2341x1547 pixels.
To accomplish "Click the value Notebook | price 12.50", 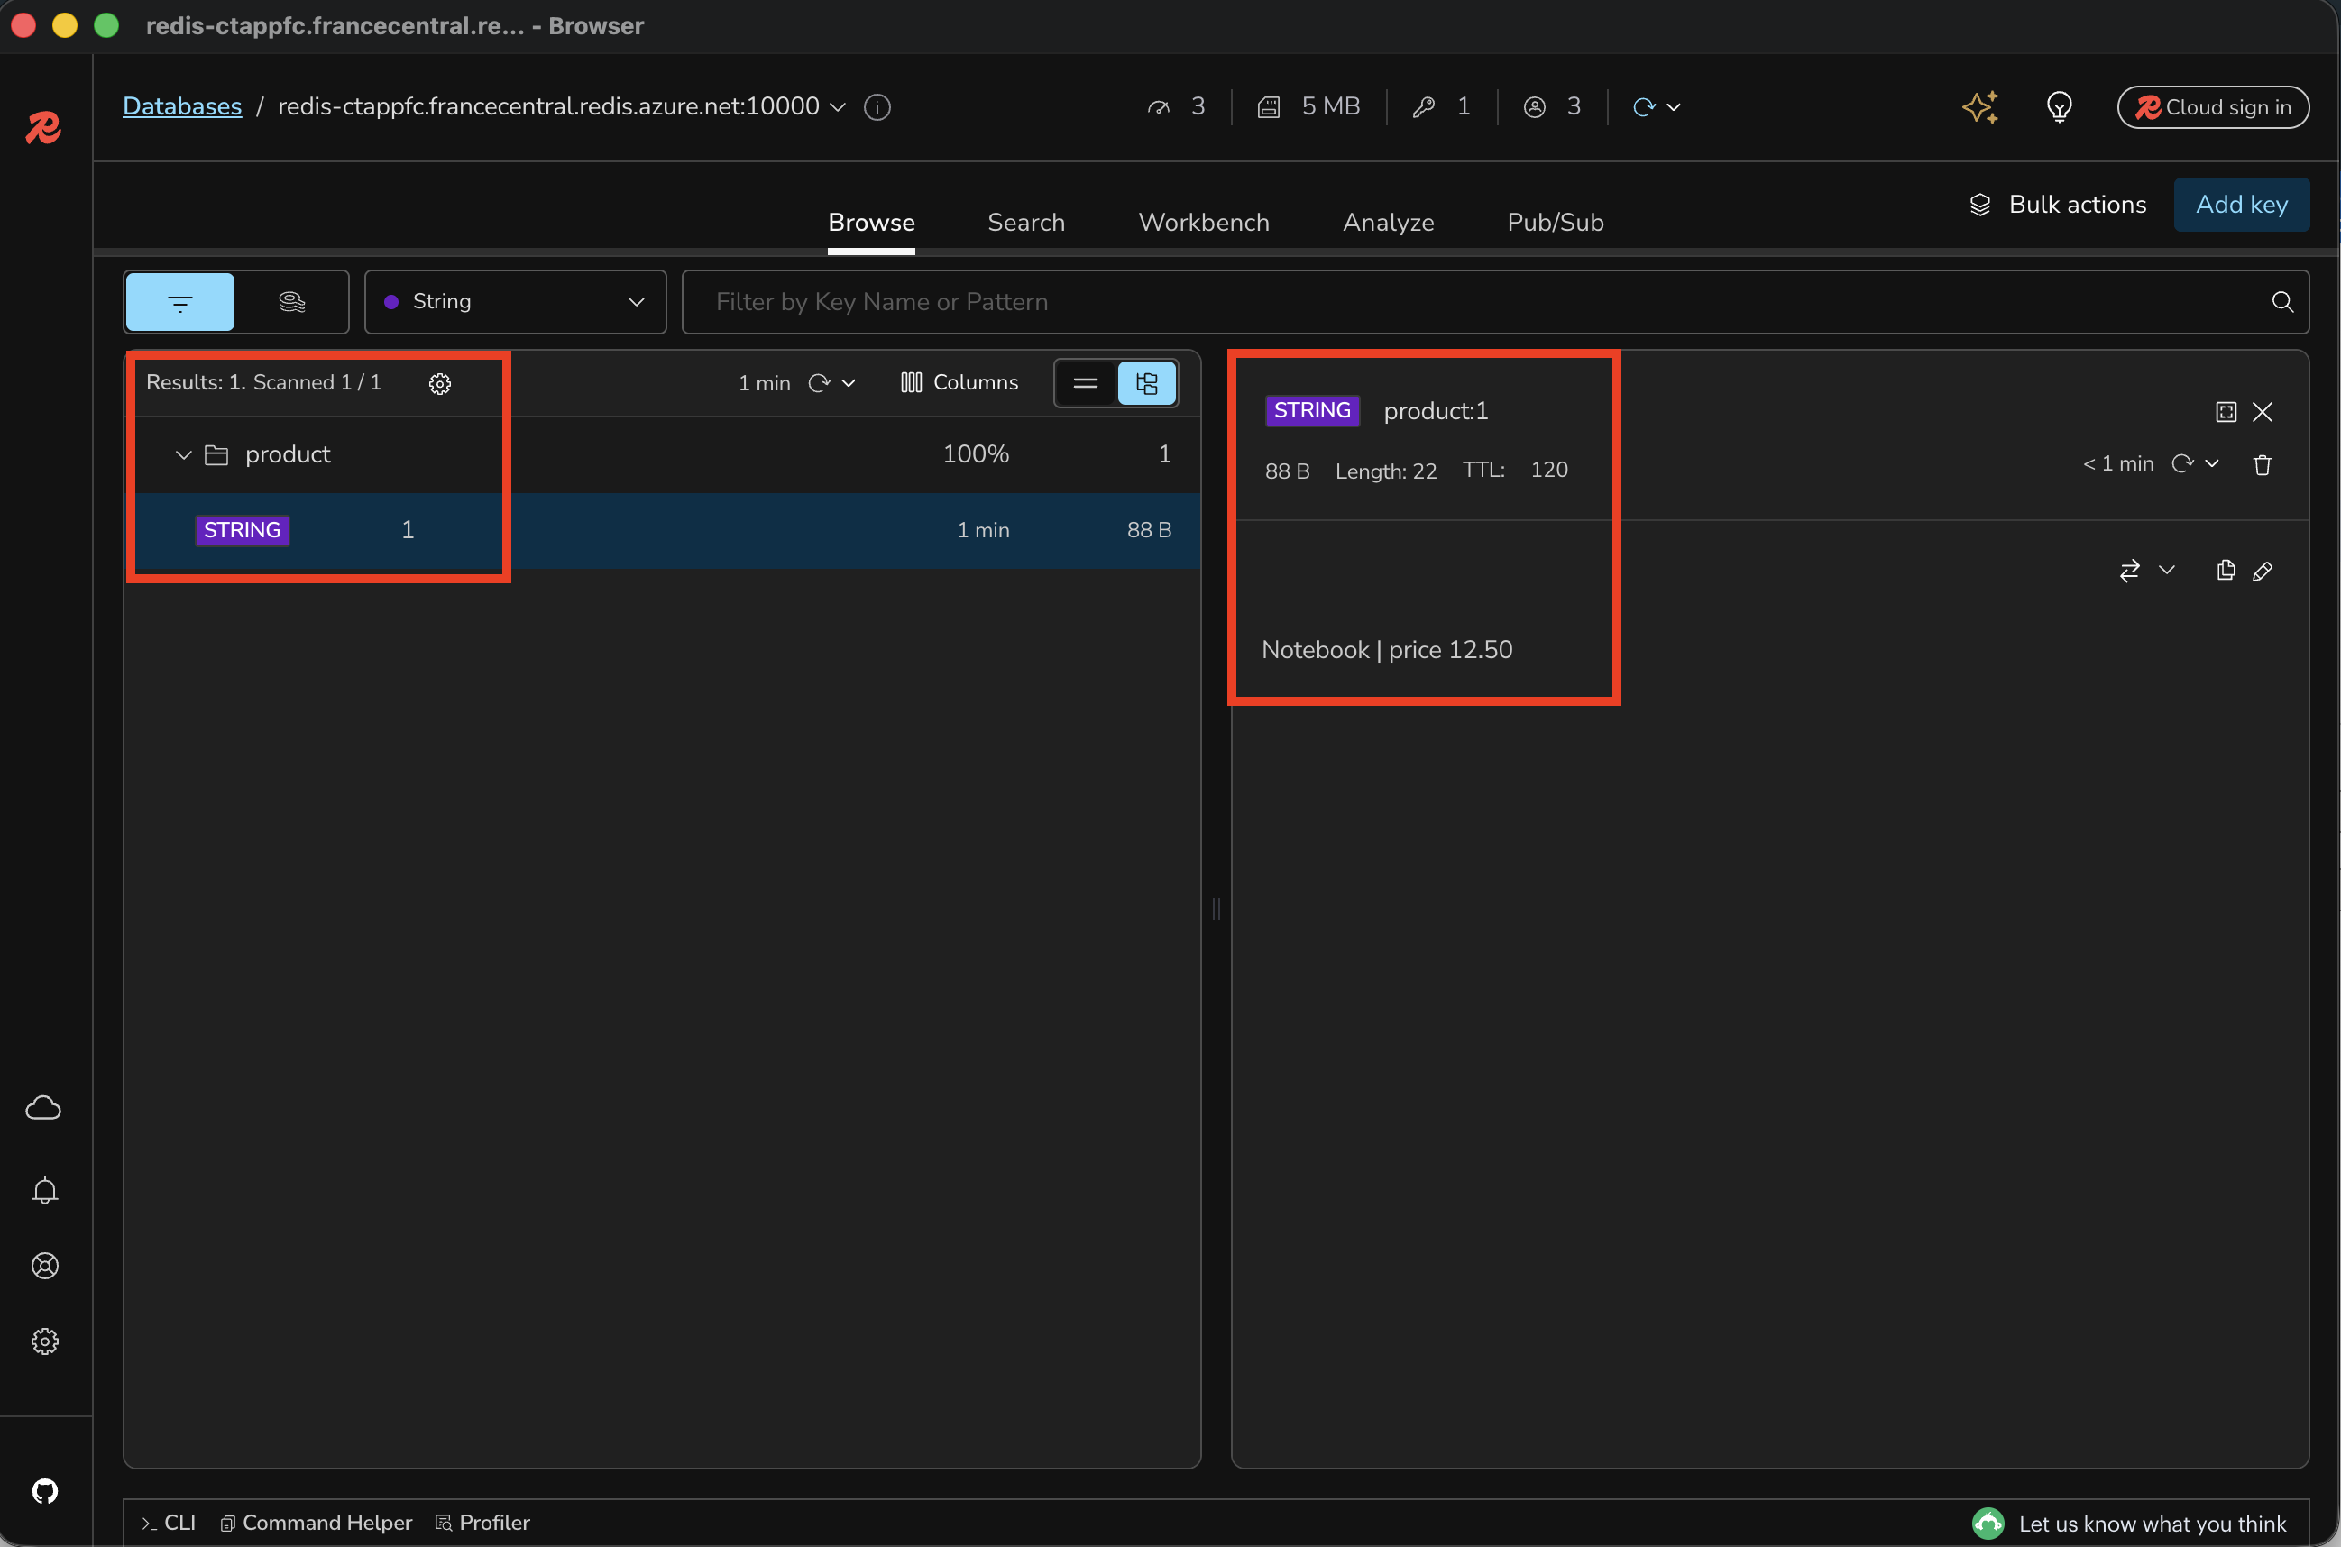I will pos(1386,650).
